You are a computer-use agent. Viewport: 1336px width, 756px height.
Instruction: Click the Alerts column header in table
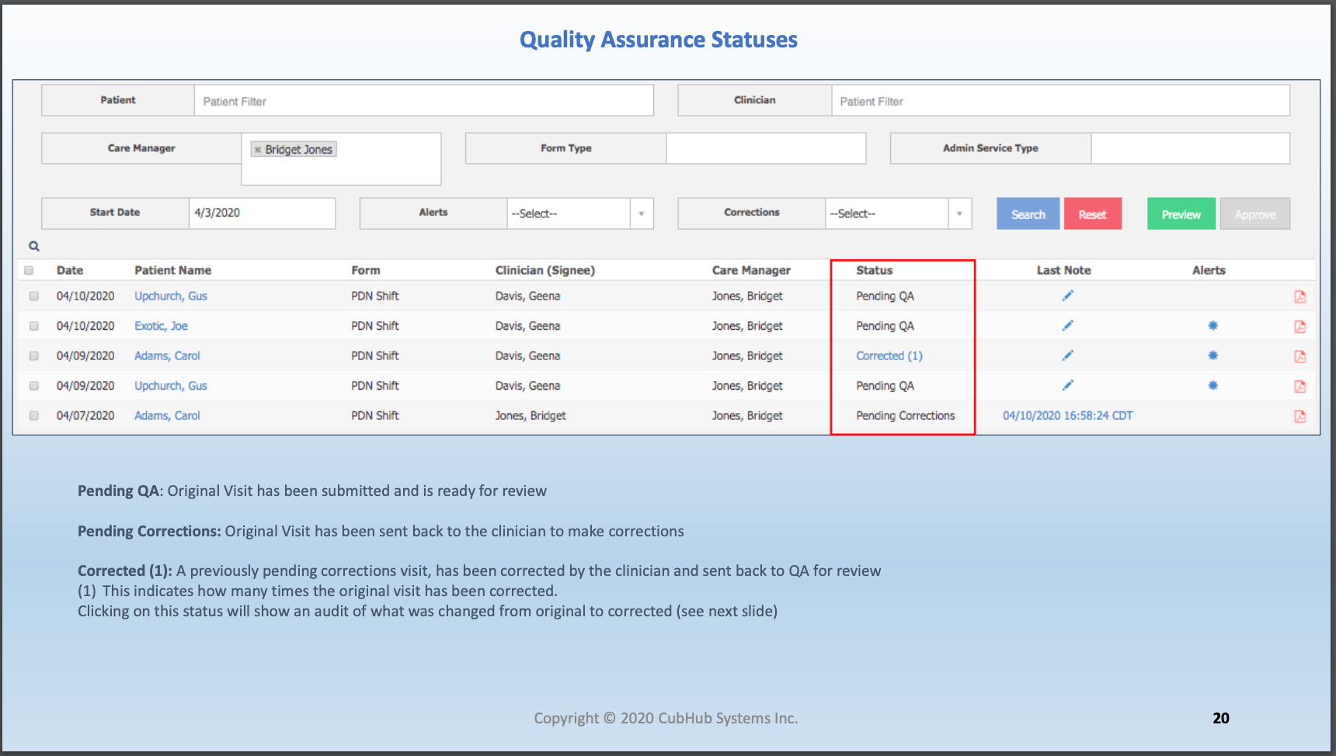tap(1209, 270)
